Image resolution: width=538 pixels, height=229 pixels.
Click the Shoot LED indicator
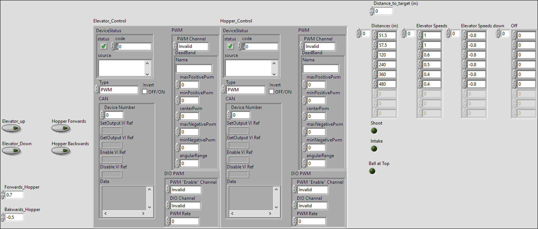click(374, 131)
